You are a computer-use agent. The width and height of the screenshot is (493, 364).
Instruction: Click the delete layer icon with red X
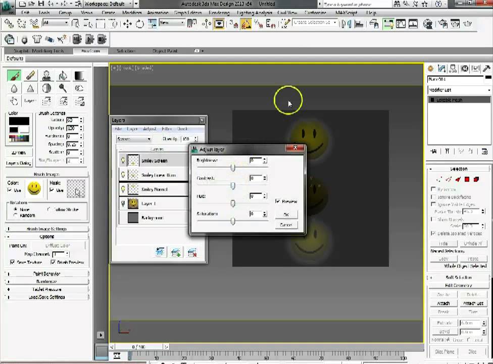[x=192, y=252]
